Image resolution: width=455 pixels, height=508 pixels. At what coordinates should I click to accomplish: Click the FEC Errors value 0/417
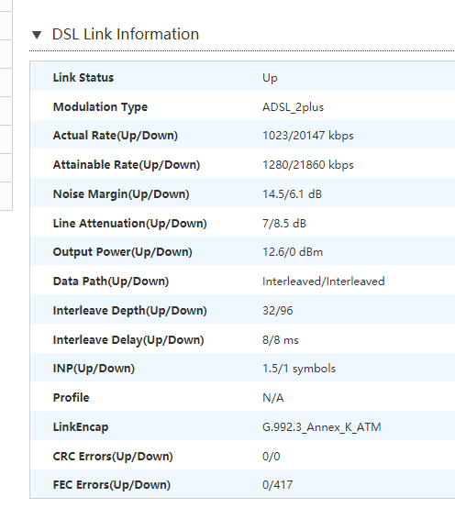pyautogui.click(x=277, y=485)
